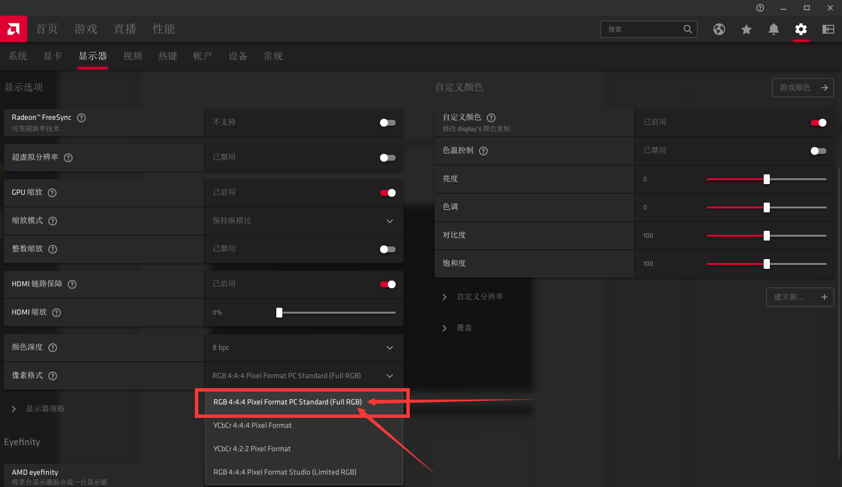
Task: Adjust 对比度 slider handle
Action: [767, 236]
